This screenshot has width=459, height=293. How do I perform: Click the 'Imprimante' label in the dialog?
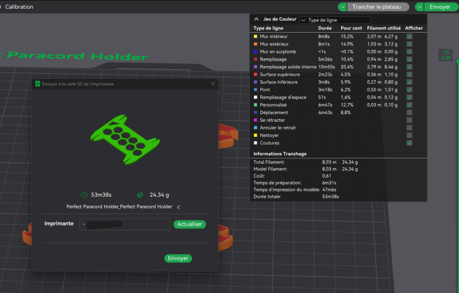pyautogui.click(x=59, y=224)
